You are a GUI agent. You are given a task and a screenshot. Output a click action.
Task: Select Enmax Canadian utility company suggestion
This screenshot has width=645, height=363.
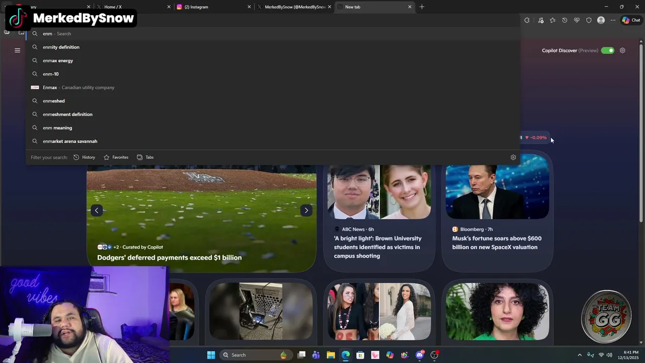(x=273, y=87)
